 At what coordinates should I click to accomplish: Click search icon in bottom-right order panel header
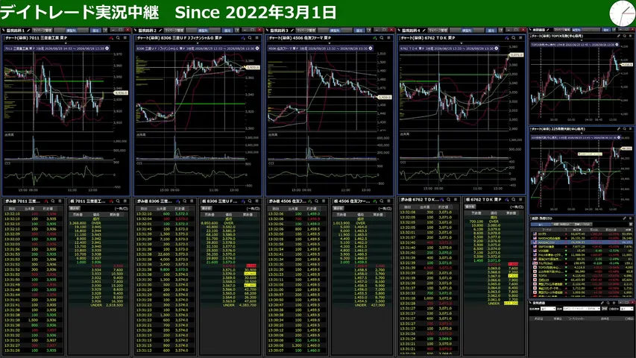(x=608, y=303)
